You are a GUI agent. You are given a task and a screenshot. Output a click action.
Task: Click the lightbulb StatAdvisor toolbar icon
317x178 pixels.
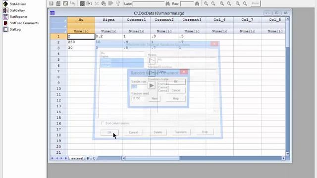pos(118,3)
